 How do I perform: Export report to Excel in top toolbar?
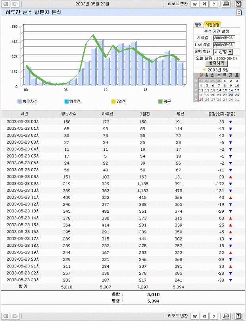coord(204,4)
